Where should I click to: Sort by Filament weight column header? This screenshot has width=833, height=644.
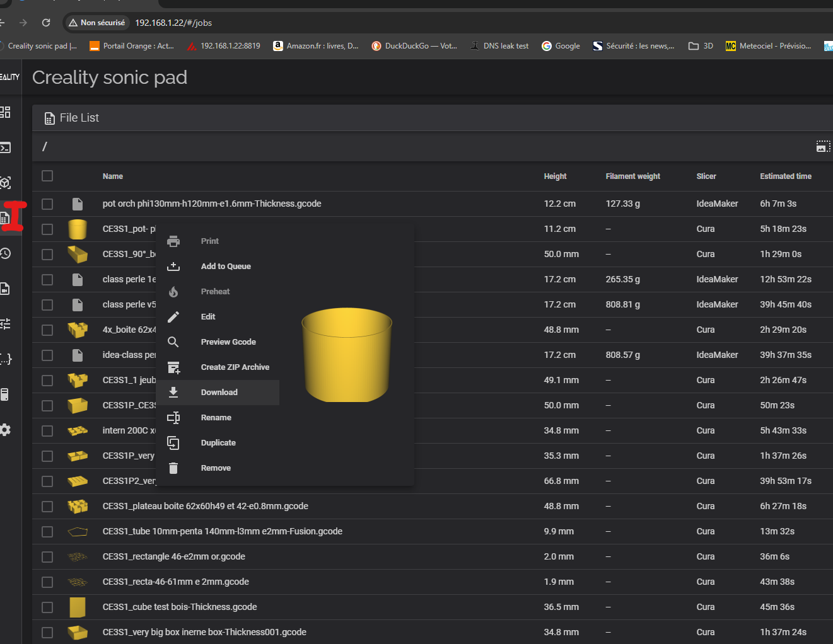pos(632,176)
